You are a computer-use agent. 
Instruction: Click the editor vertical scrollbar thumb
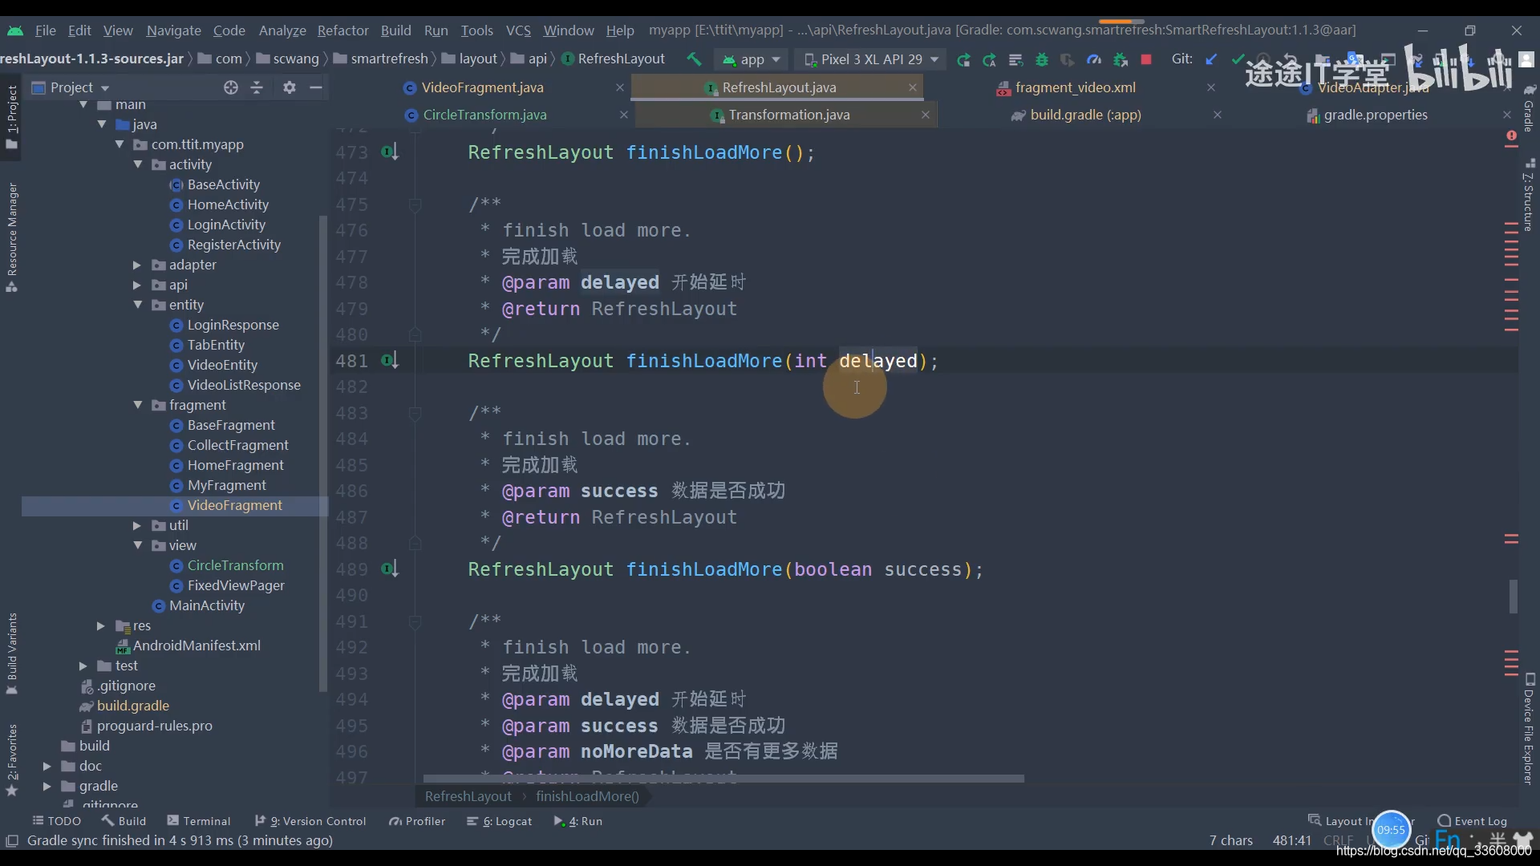1513,597
